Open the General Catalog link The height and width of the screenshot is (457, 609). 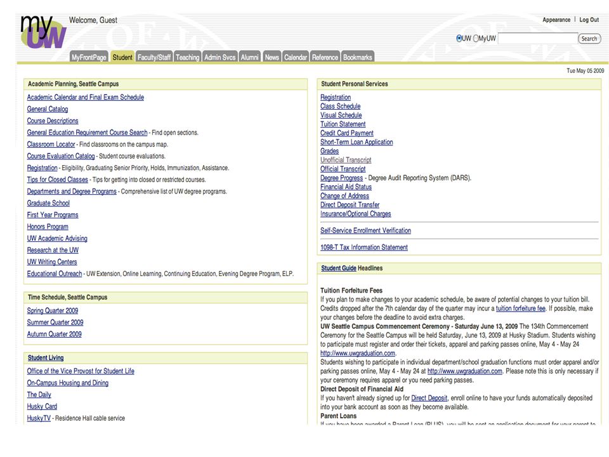coord(48,109)
